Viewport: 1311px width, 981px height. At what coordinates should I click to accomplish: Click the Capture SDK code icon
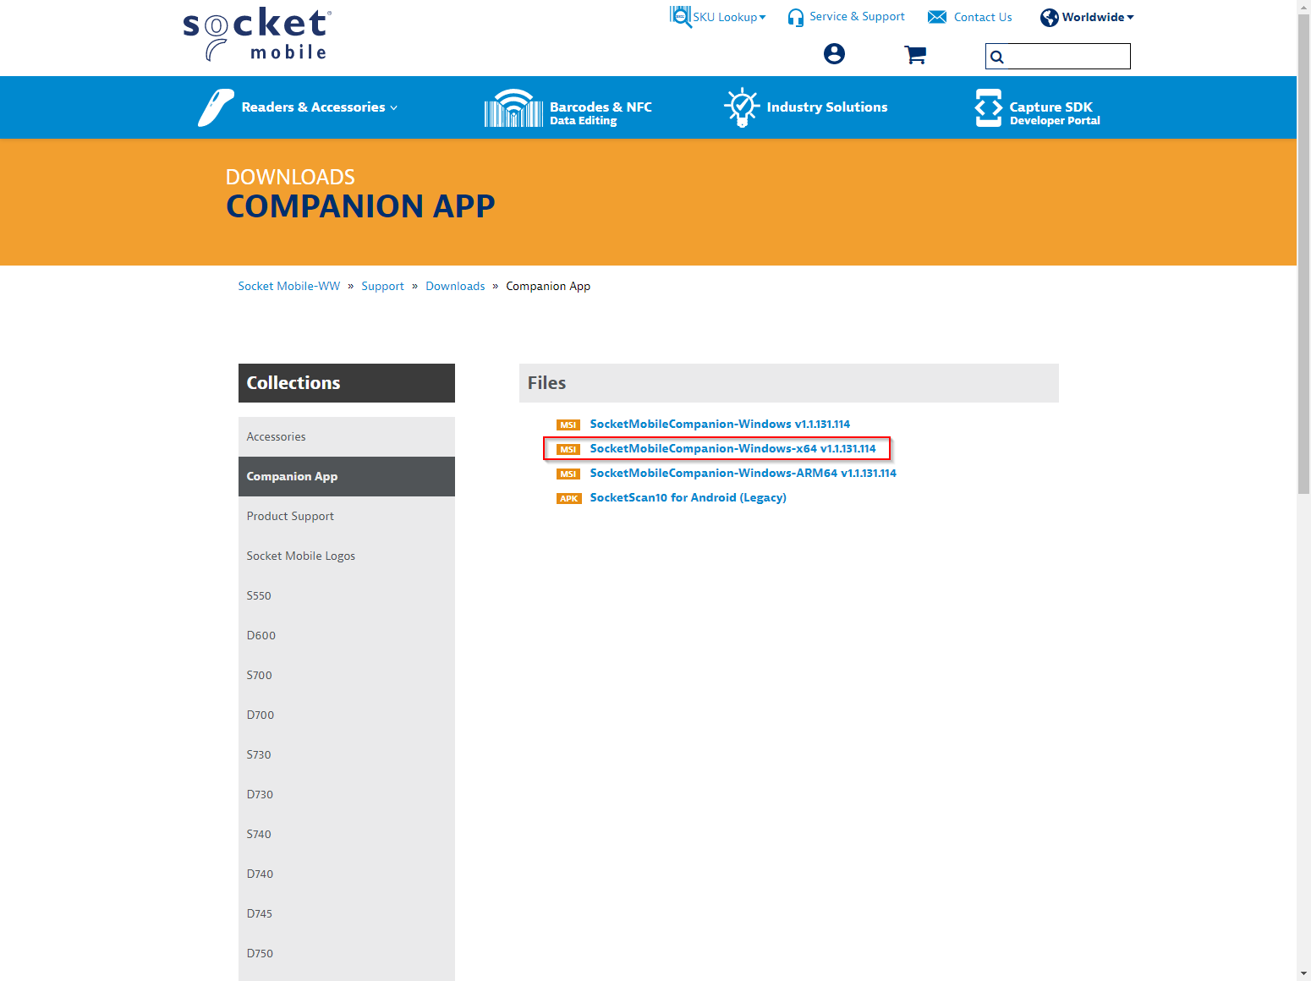[x=988, y=107]
